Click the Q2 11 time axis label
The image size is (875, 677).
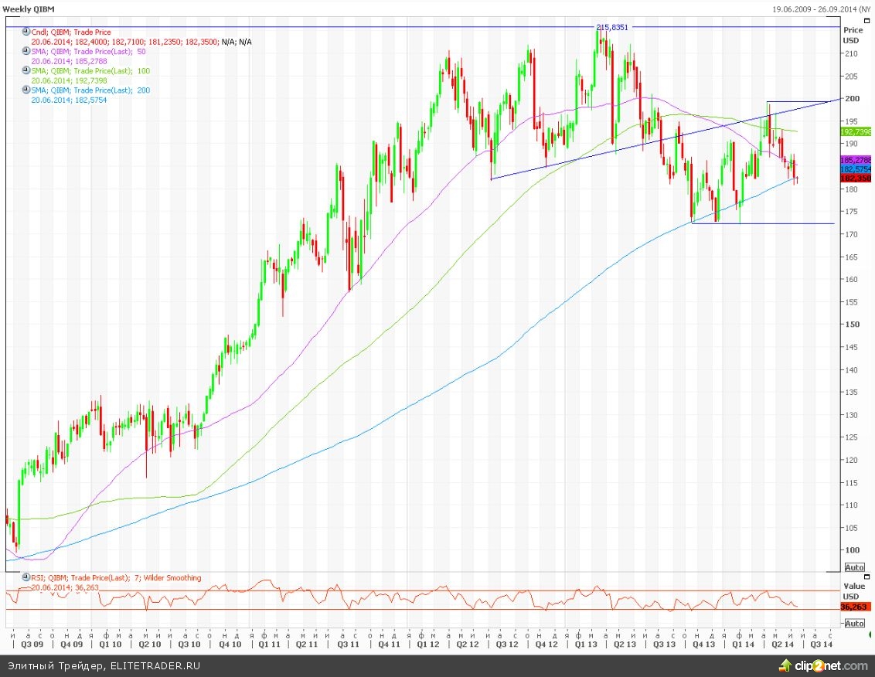pos(306,644)
